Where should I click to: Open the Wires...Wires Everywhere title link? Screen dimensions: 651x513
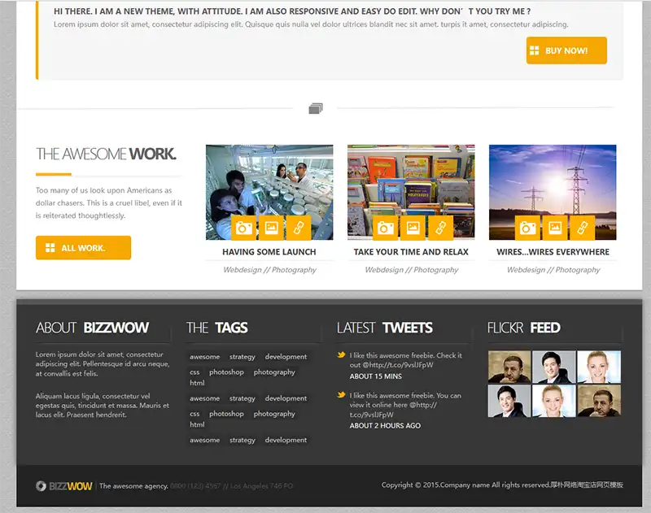553,252
